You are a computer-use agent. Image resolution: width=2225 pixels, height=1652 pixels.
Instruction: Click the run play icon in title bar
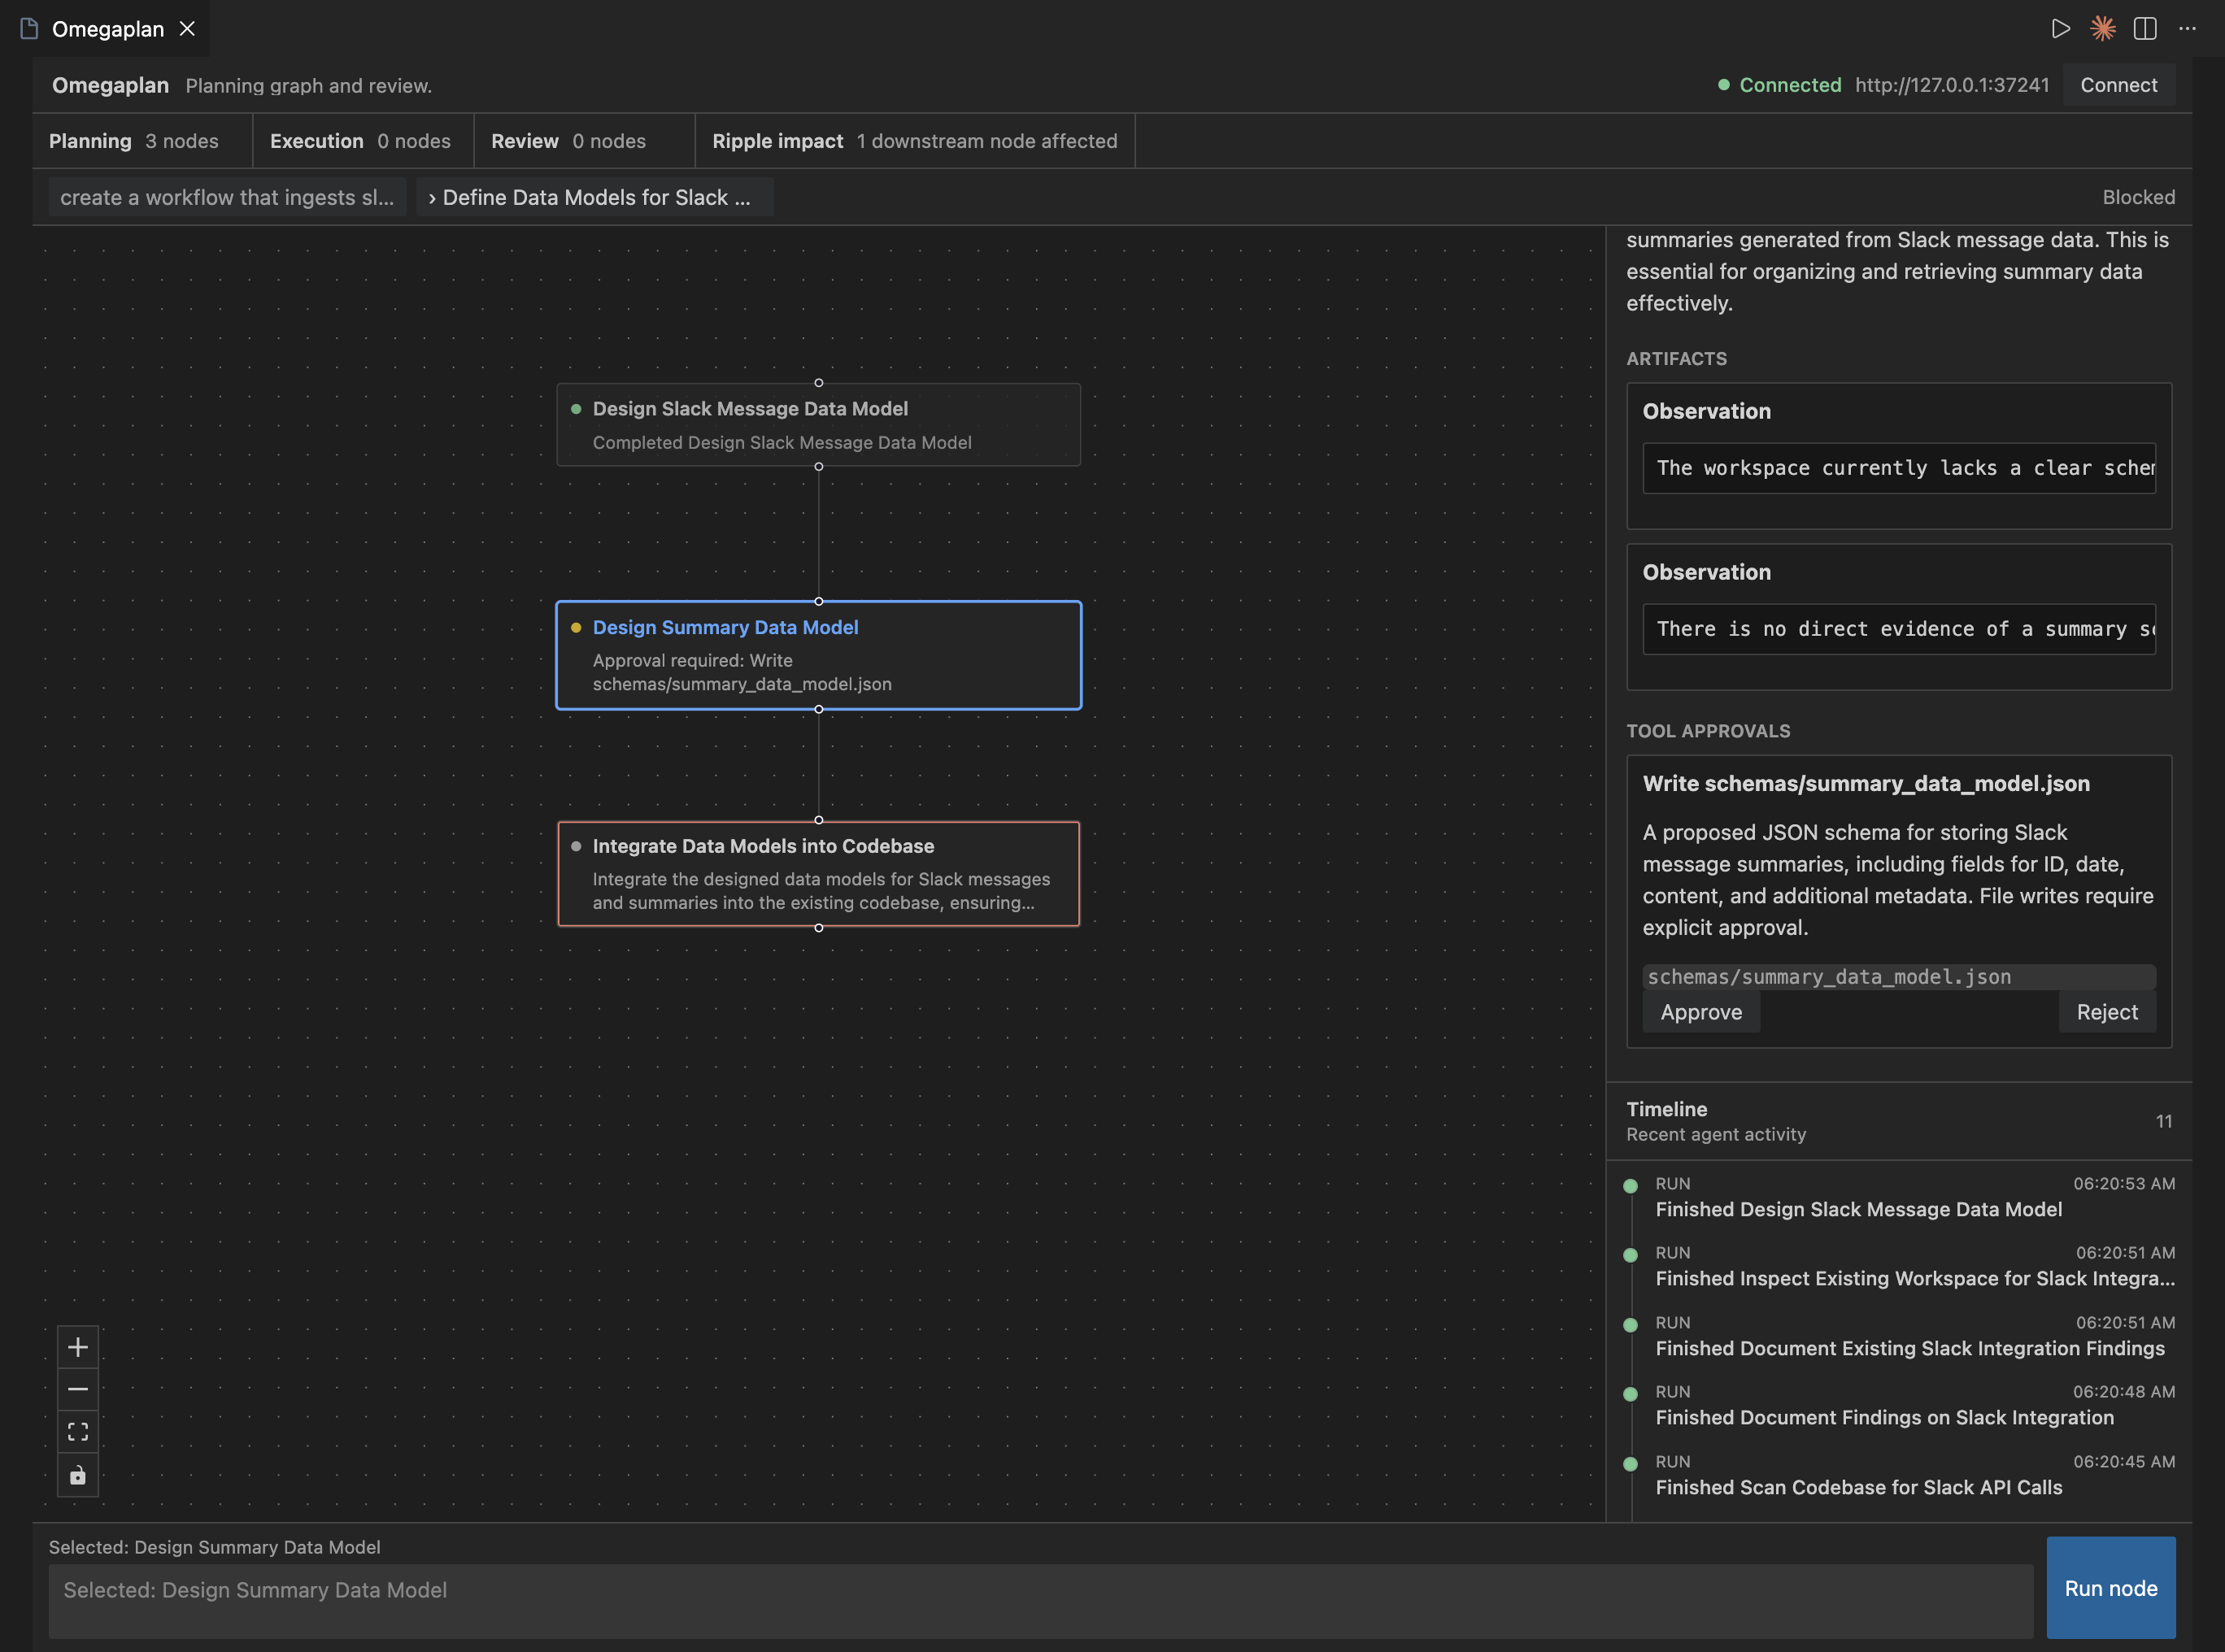[x=2060, y=29]
